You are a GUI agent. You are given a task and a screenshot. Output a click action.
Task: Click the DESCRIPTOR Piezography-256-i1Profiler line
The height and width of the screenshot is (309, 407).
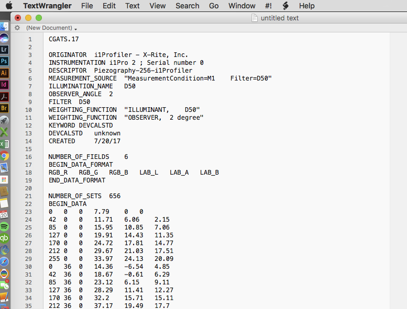[120, 71]
